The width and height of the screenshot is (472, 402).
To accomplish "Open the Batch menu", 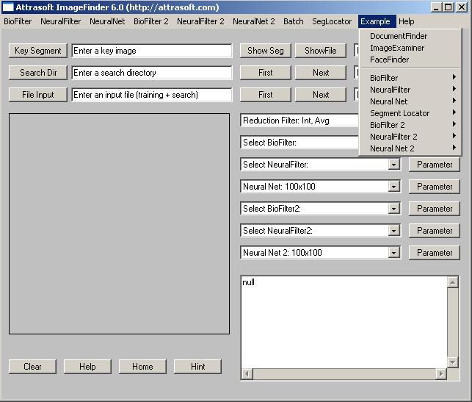I will click(x=294, y=21).
